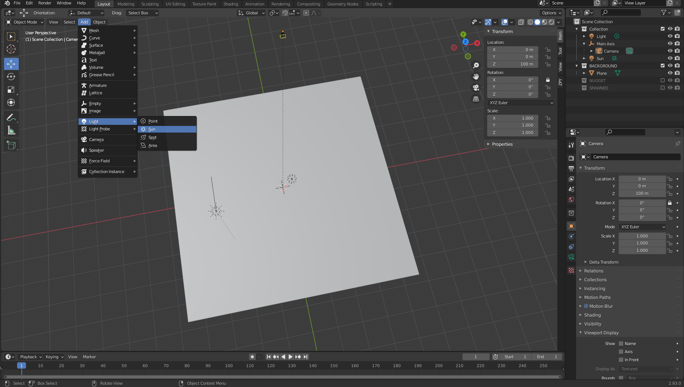This screenshot has width=684, height=387.
Task: Open the XYZ Euler rotation mode dropdown
Action: 520,103
